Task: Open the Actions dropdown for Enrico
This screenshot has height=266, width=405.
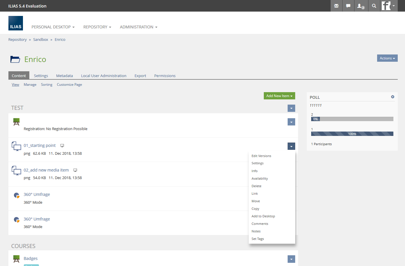Action: (387, 58)
